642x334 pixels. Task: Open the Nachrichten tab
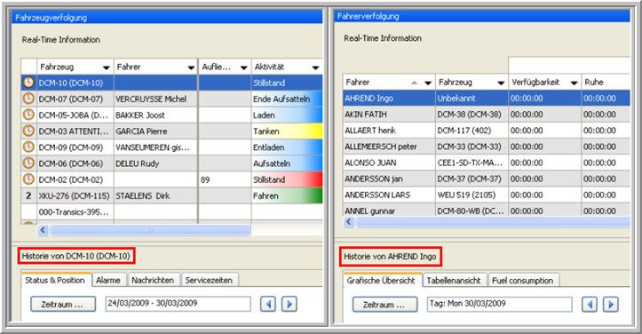point(153,281)
